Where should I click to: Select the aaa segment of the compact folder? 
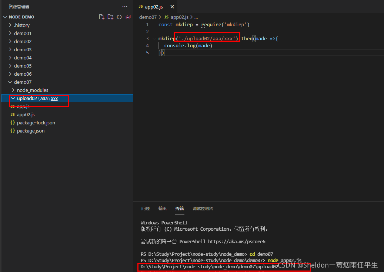click(x=44, y=99)
